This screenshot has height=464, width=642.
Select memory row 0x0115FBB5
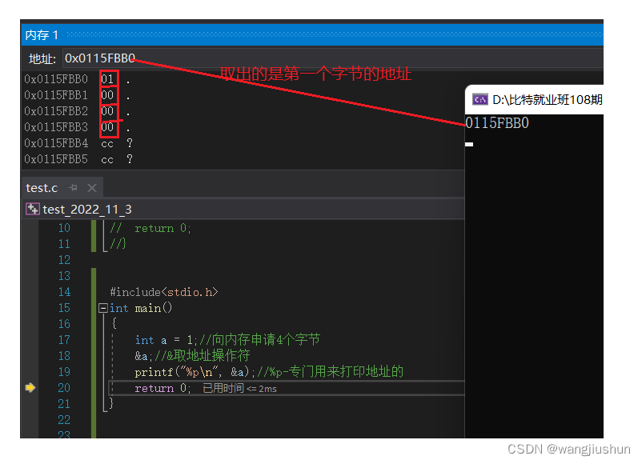pyautogui.click(x=78, y=159)
